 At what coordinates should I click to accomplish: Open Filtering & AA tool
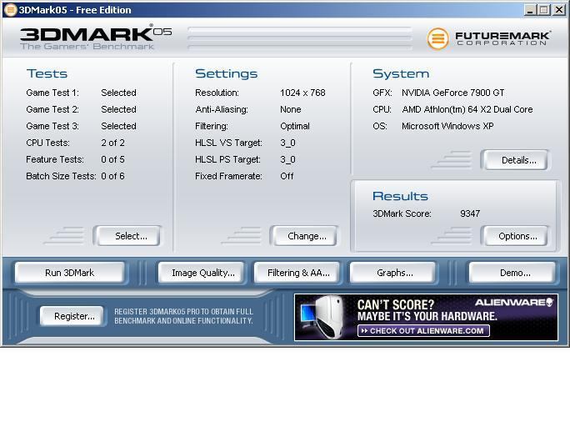297,273
